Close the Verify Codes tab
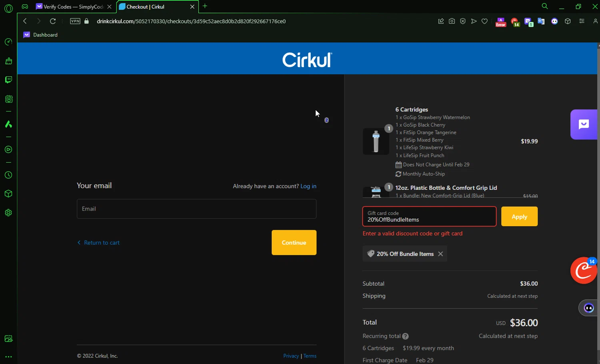 (109, 7)
